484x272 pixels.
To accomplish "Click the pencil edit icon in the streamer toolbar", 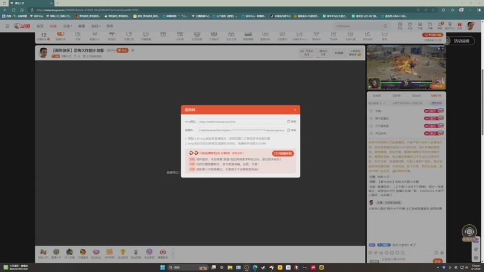I will 367,34.
